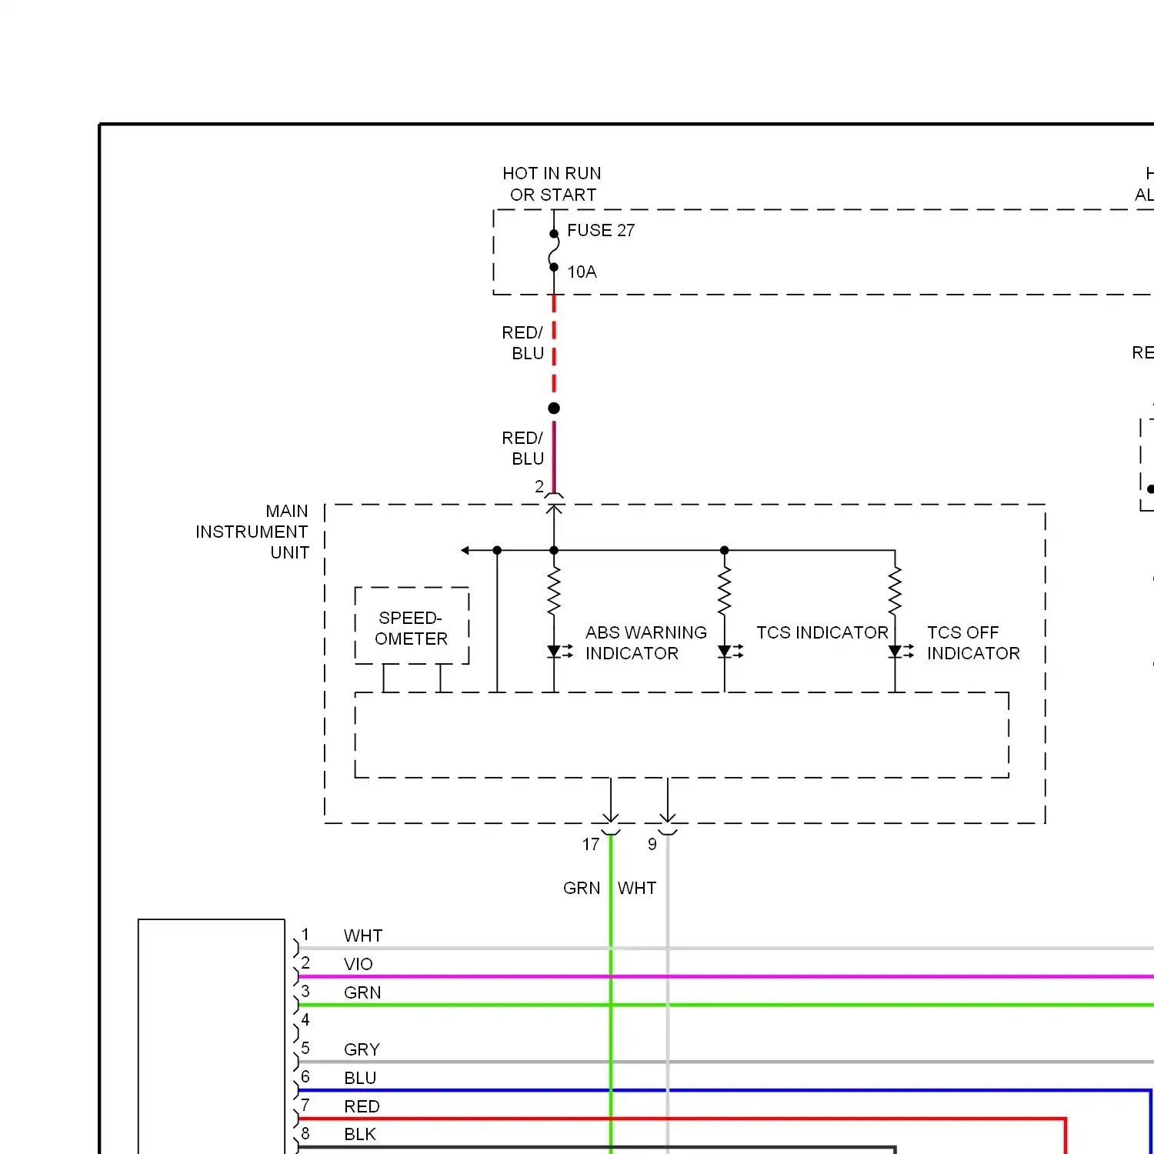Click pin 2 VIO wire label
Viewport: 1154px width, 1154px height.
(359, 964)
